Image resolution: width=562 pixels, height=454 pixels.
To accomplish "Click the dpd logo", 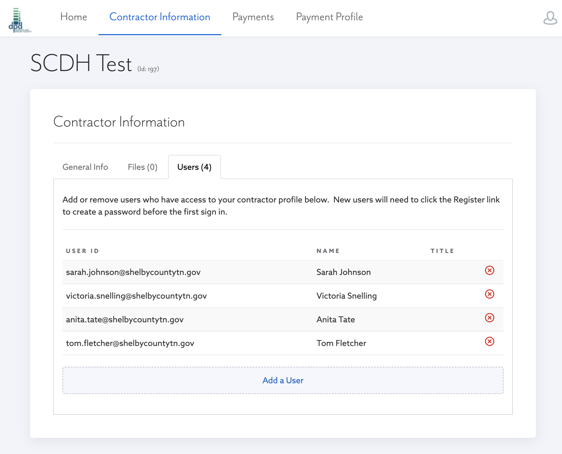I will coord(19,20).
